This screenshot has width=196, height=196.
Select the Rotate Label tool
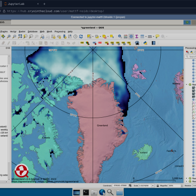pyautogui.click(x=123, y=43)
